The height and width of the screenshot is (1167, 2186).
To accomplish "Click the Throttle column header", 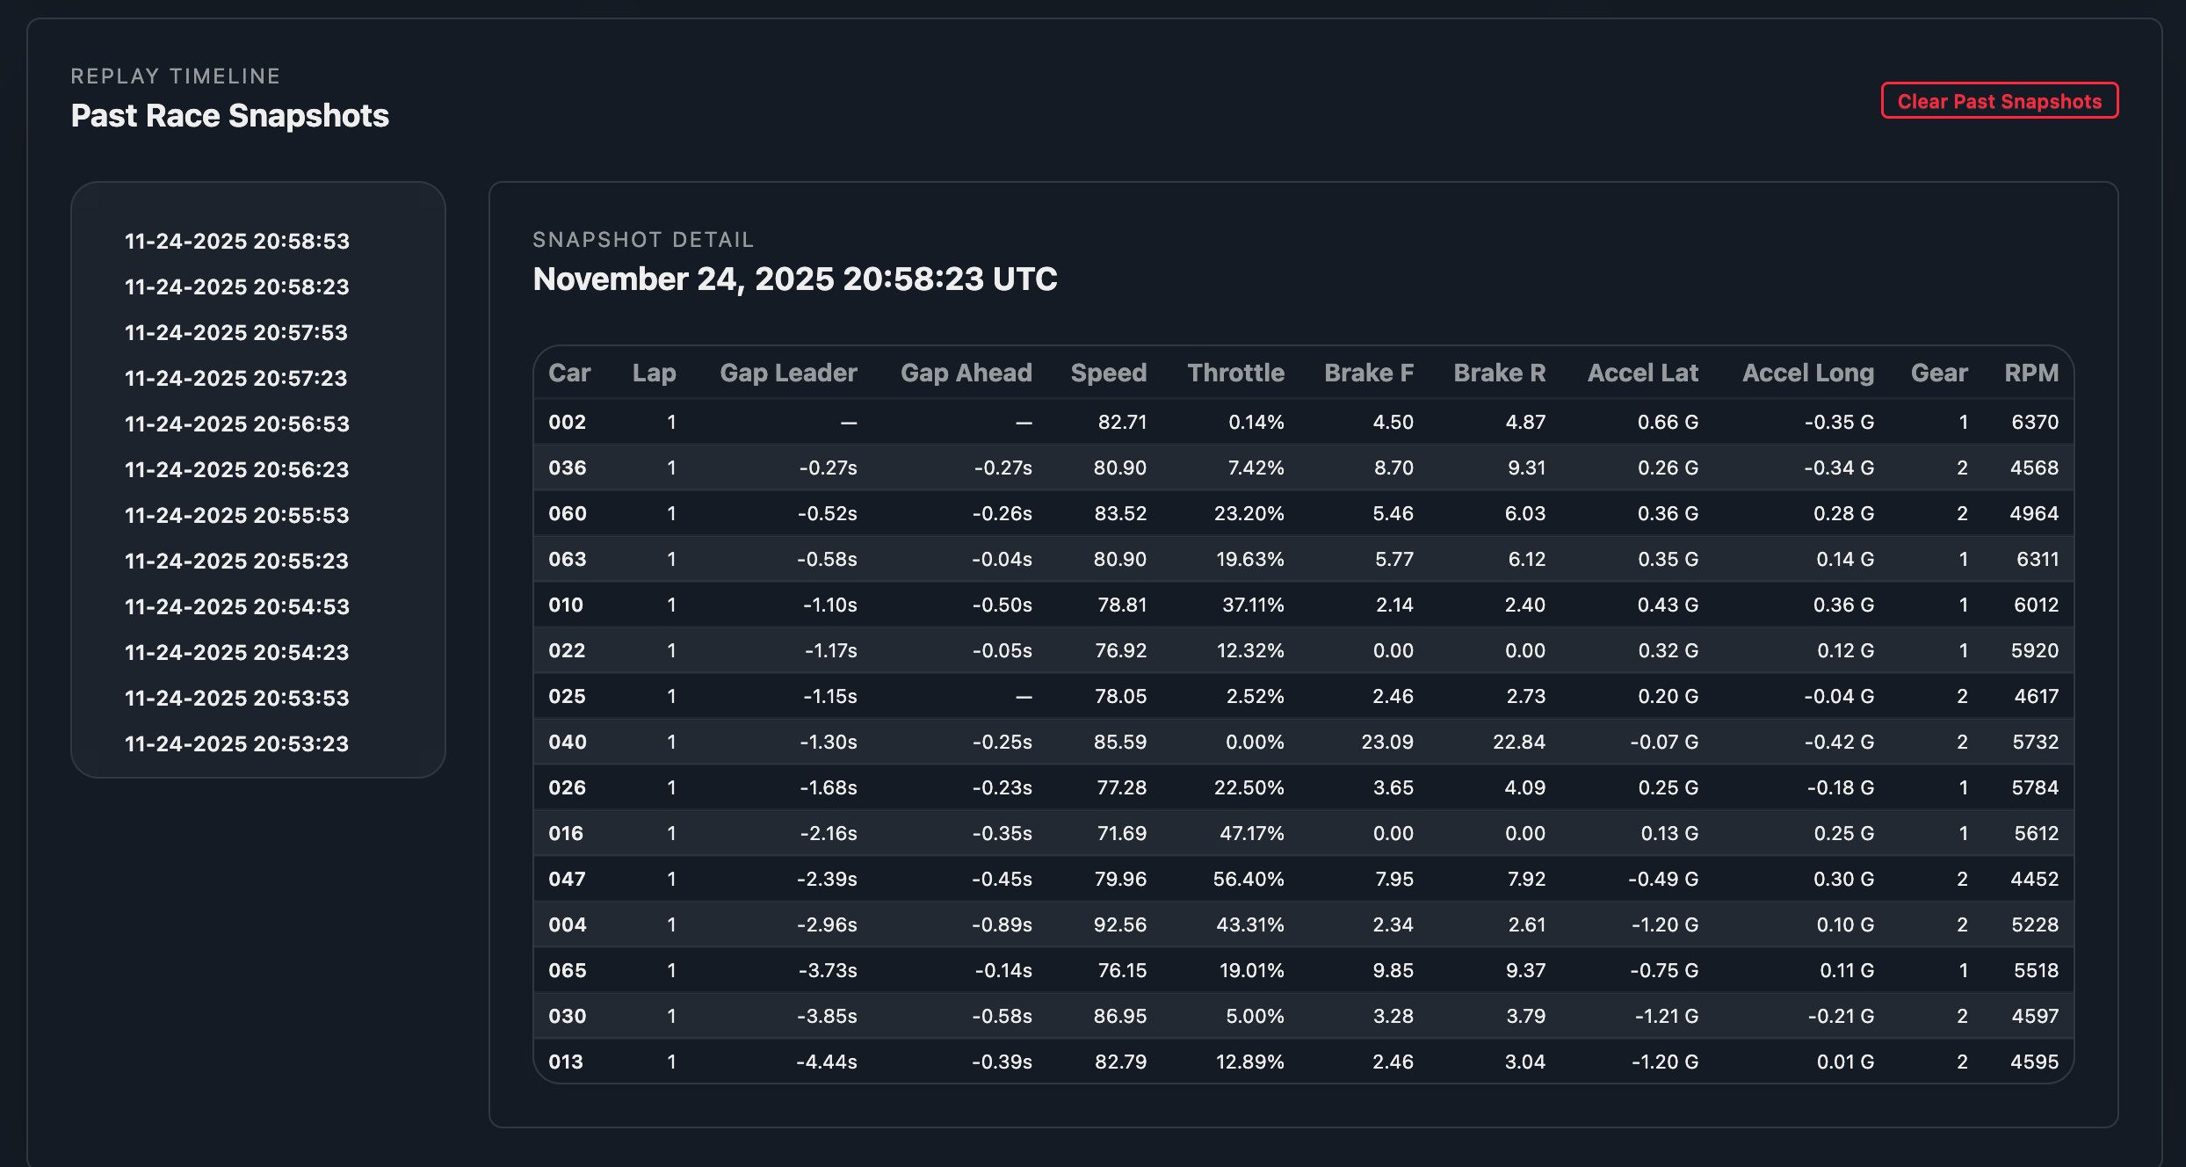I will (1235, 373).
